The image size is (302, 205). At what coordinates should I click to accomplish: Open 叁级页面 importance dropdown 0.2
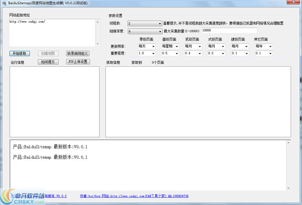pyautogui.click(x=216, y=53)
